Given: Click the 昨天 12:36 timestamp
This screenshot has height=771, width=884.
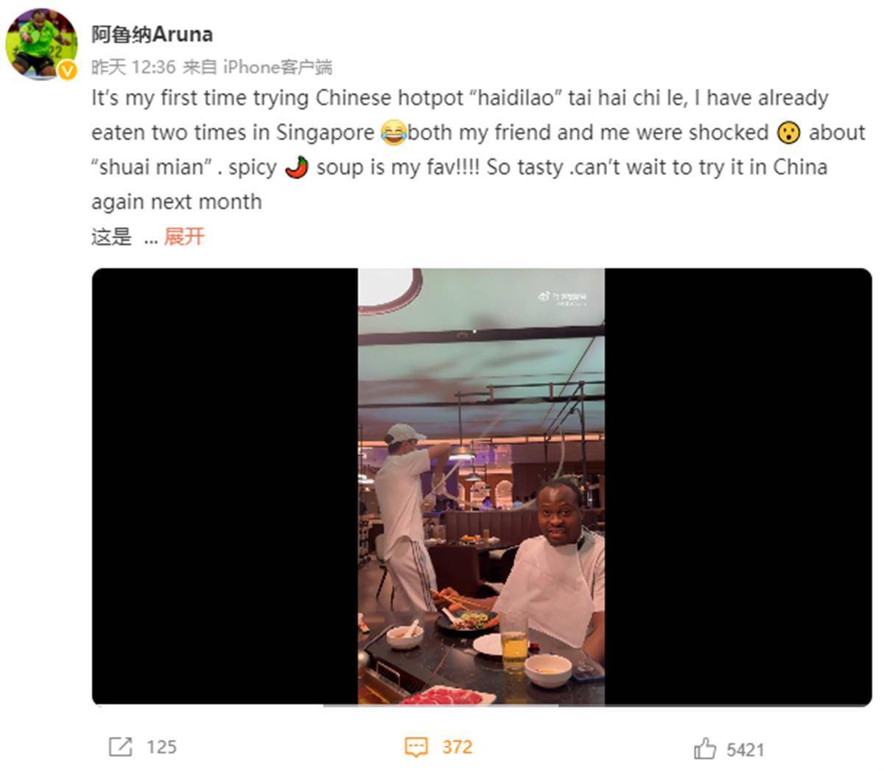Looking at the screenshot, I should pyautogui.click(x=133, y=67).
